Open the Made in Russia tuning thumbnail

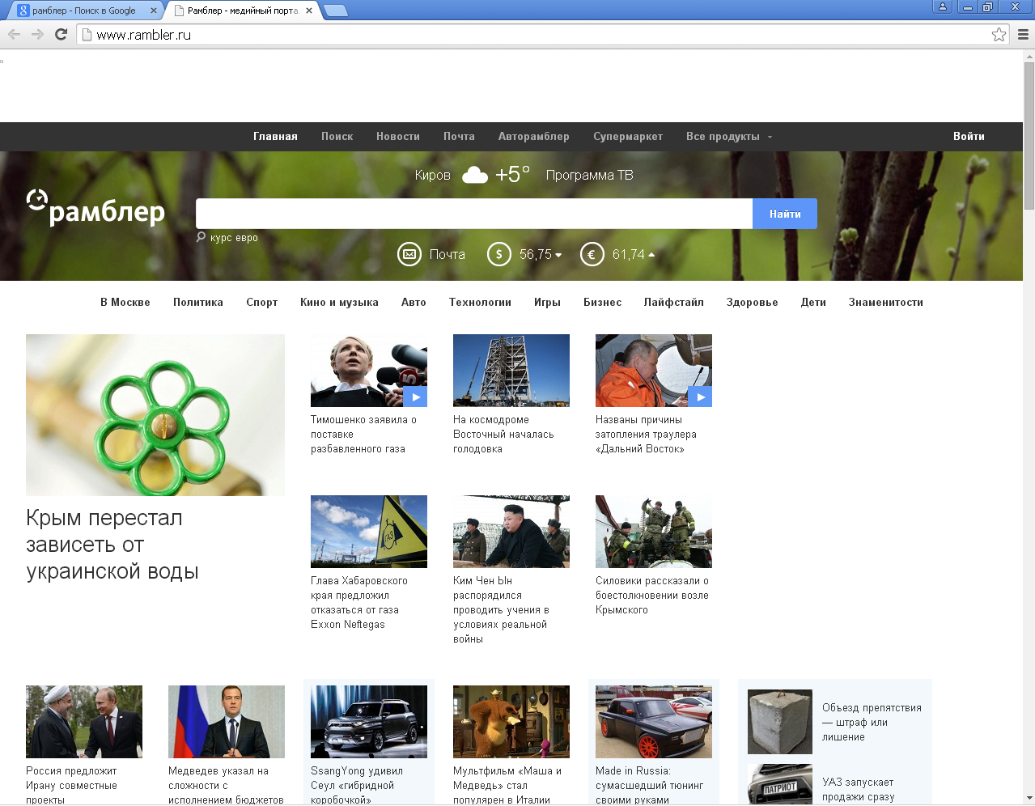pos(654,722)
